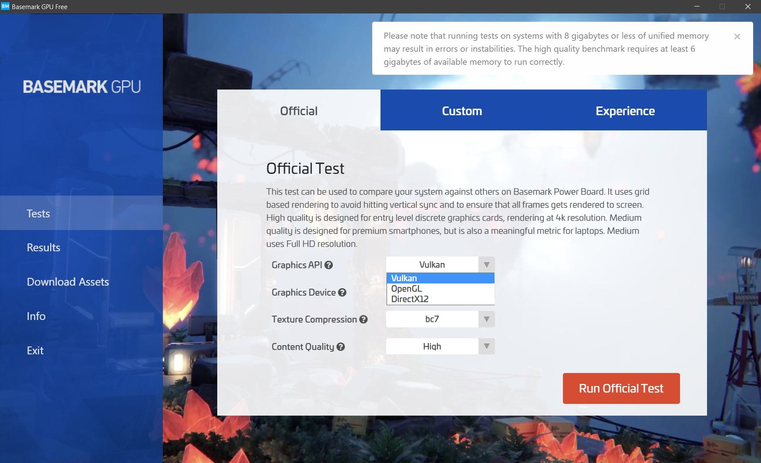Switch to the Official tab
The height and width of the screenshot is (463, 761).
pos(299,110)
